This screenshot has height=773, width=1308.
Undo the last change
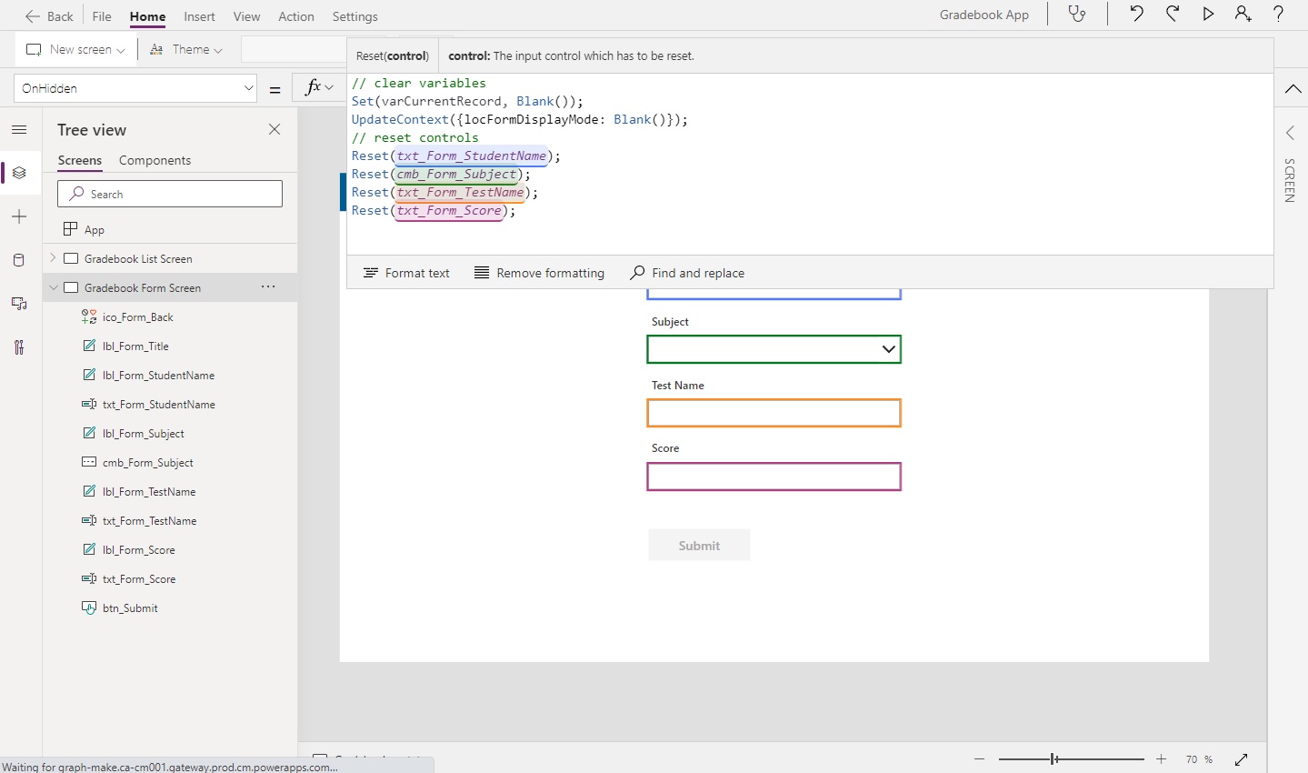pyautogui.click(x=1136, y=15)
